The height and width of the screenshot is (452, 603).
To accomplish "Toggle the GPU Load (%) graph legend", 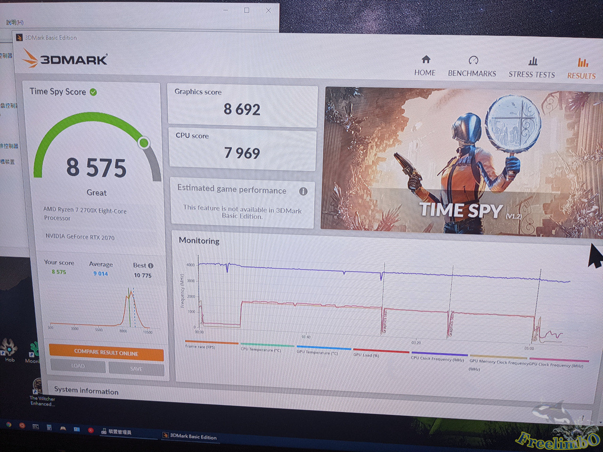I will (366, 355).
